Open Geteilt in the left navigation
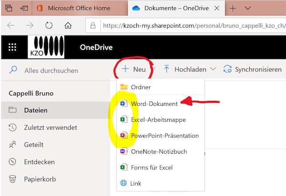This screenshot has width=286, height=196. pyautogui.click(x=33, y=145)
